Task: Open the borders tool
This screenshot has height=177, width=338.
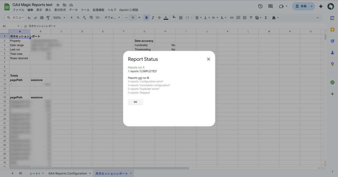Action: tap(181, 18)
